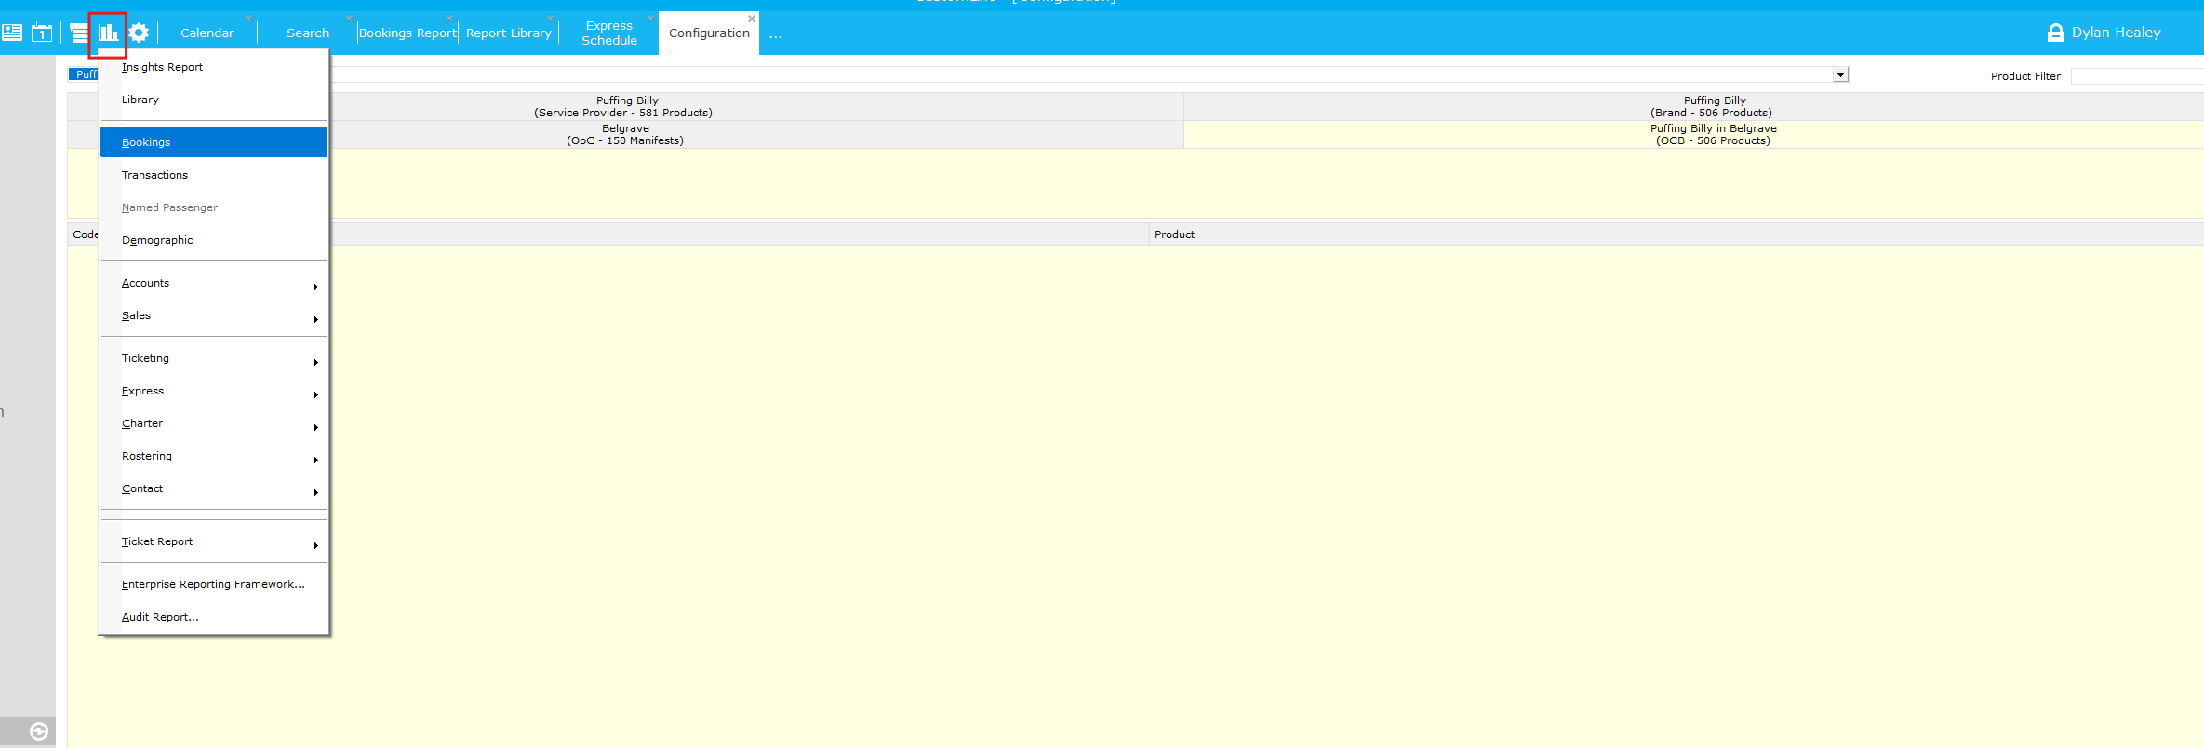Click the Dylan Healey user name
2204x748 pixels.
(2116, 33)
